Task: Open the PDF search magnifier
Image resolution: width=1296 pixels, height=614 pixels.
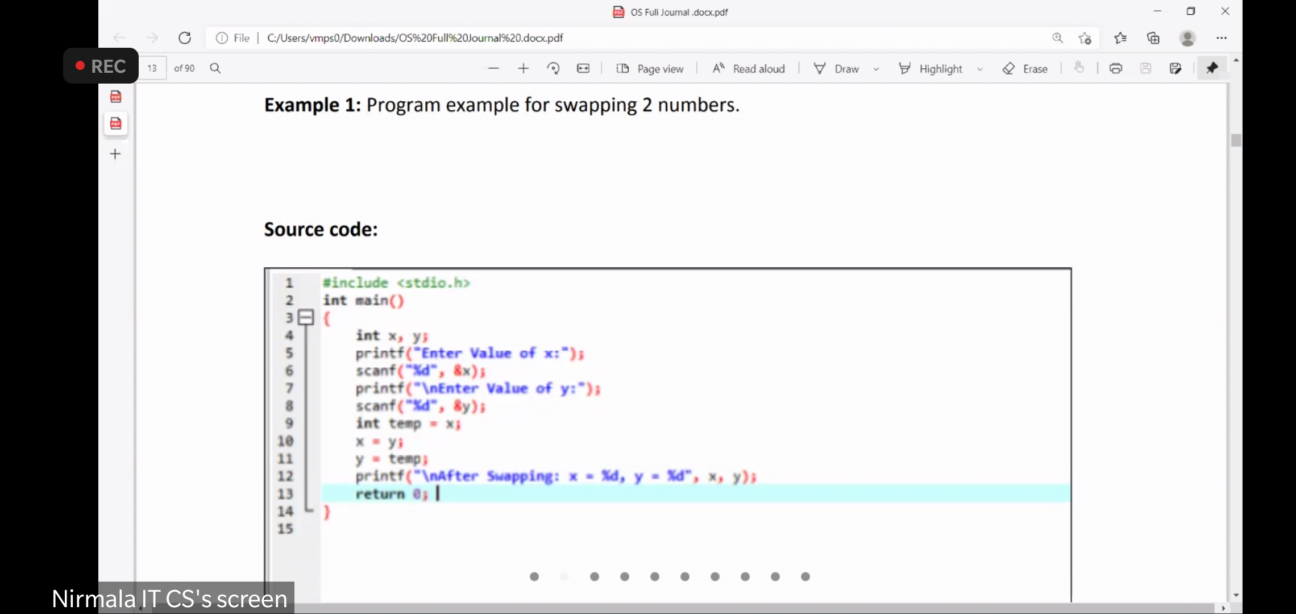Action: (x=215, y=68)
